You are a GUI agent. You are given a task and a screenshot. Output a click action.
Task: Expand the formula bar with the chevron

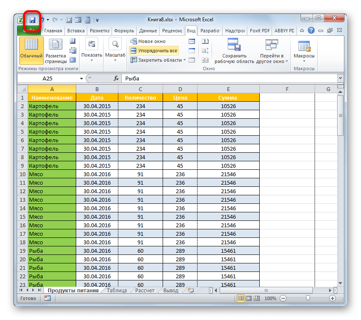coord(340,78)
